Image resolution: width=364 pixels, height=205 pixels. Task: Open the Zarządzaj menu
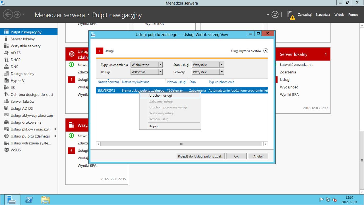click(x=305, y=14)
